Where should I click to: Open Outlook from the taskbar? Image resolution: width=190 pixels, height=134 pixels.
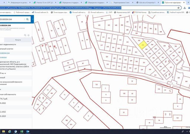pyautogui.click(x=28, y=131)
